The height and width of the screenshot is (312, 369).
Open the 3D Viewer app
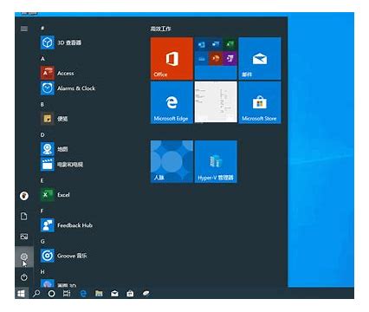[x=61, y=42]
